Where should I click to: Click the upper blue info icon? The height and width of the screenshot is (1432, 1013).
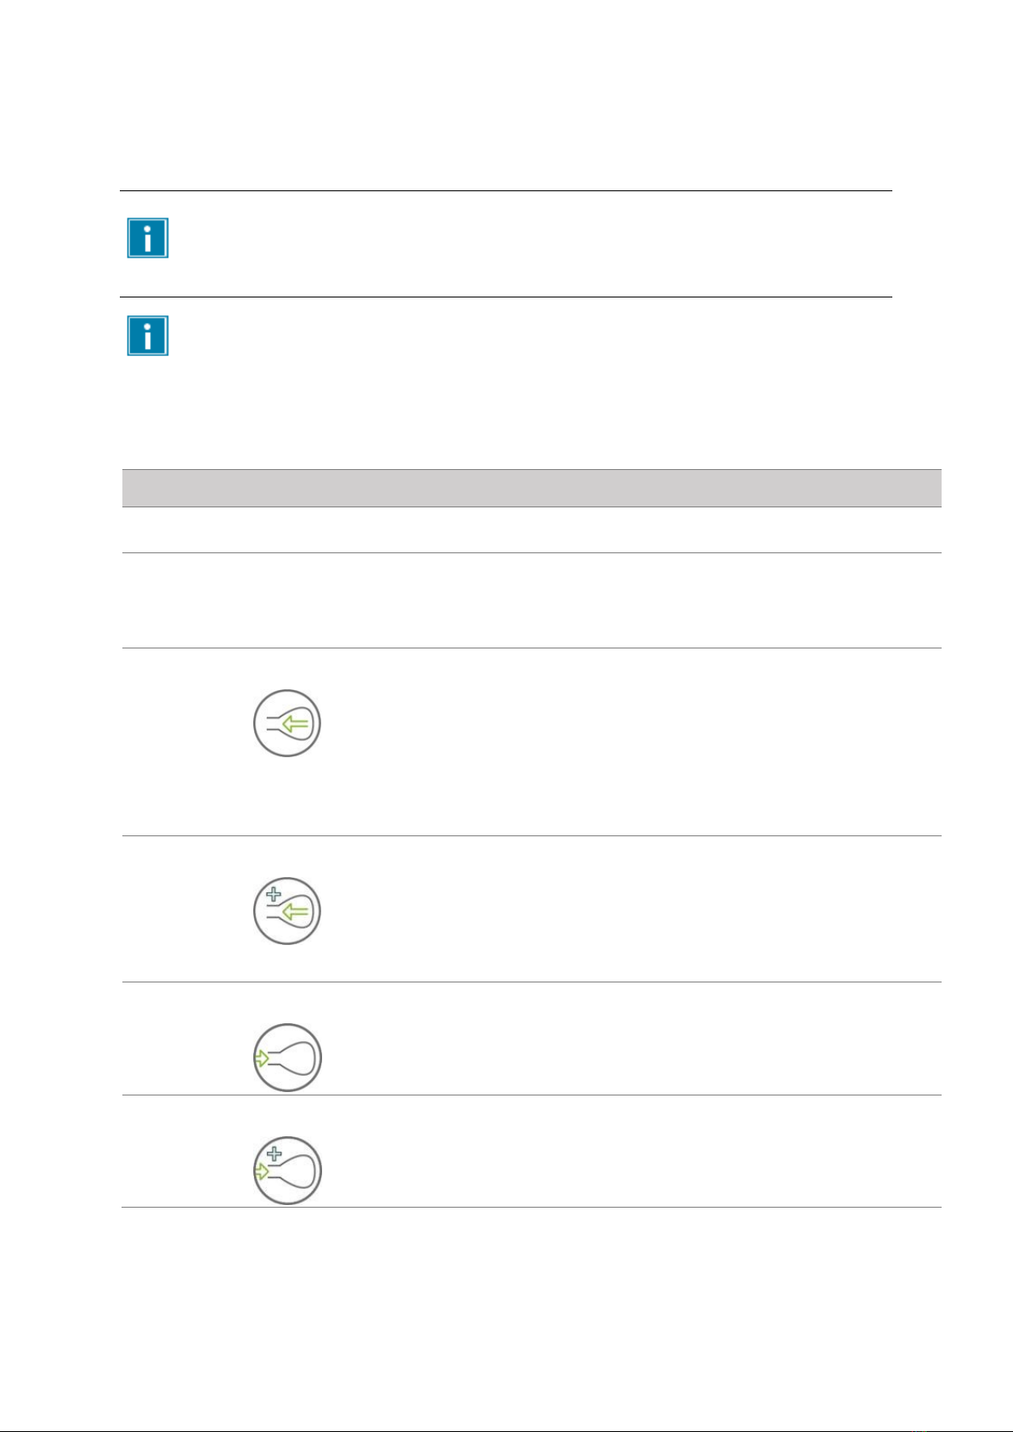click(148, 238)
